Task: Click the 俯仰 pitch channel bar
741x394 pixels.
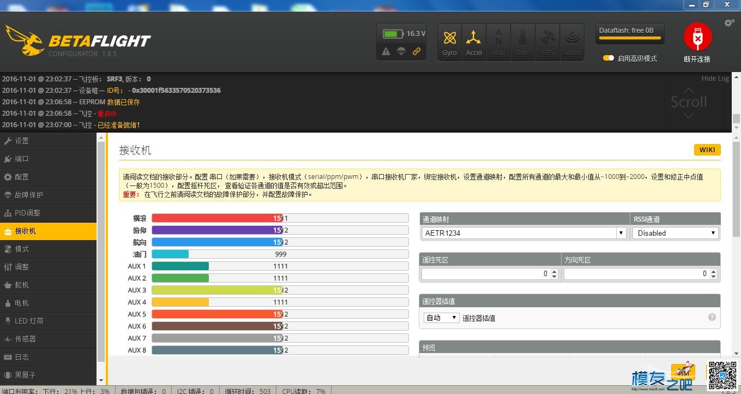Action: [280, 230]
